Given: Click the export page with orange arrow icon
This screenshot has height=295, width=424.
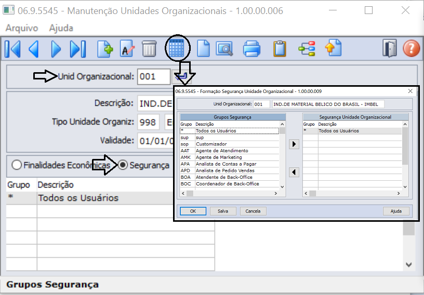Looking at the screenshot, I should point(333,48).
